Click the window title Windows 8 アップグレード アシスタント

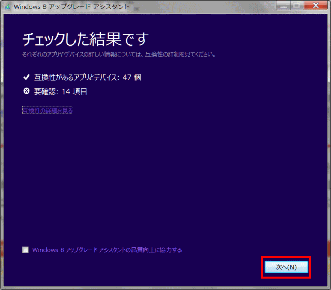click(x=71, y=7)
